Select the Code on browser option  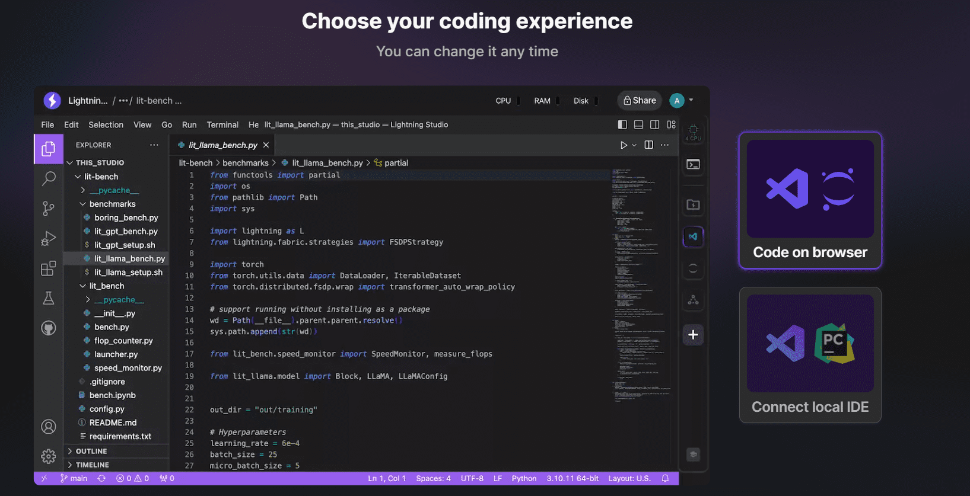point(810,200)
